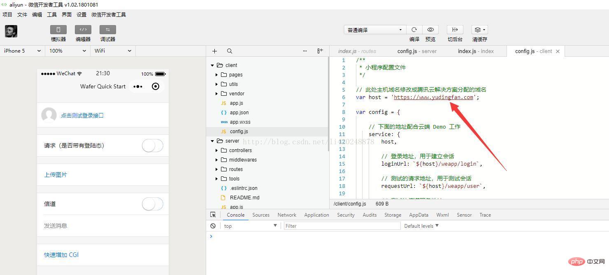The height and width of the screenshot is (275, 609).
Task: Click the file tree vertical scrollbar
Action: [x=328, y=105]
